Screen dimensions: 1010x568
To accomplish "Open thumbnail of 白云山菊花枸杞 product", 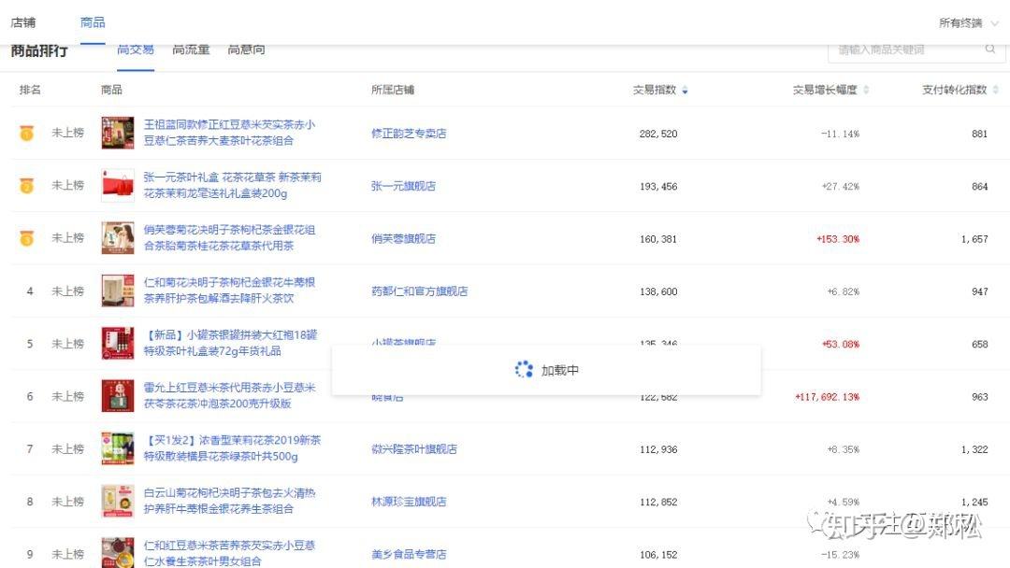I will [118, 501].
